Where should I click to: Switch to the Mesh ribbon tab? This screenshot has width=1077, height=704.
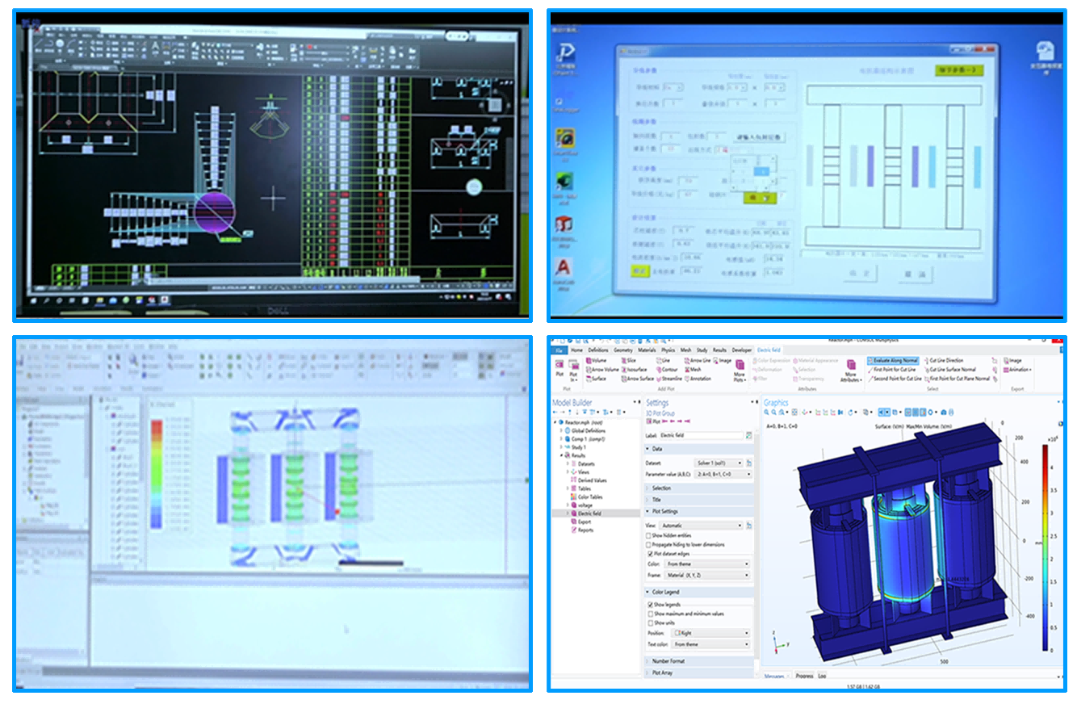686,350
